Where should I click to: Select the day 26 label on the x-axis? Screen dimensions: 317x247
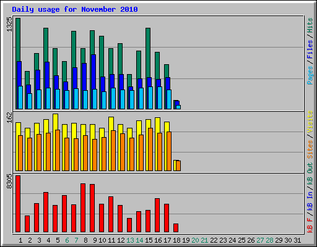pyautogui.click(x=251, y=240)
